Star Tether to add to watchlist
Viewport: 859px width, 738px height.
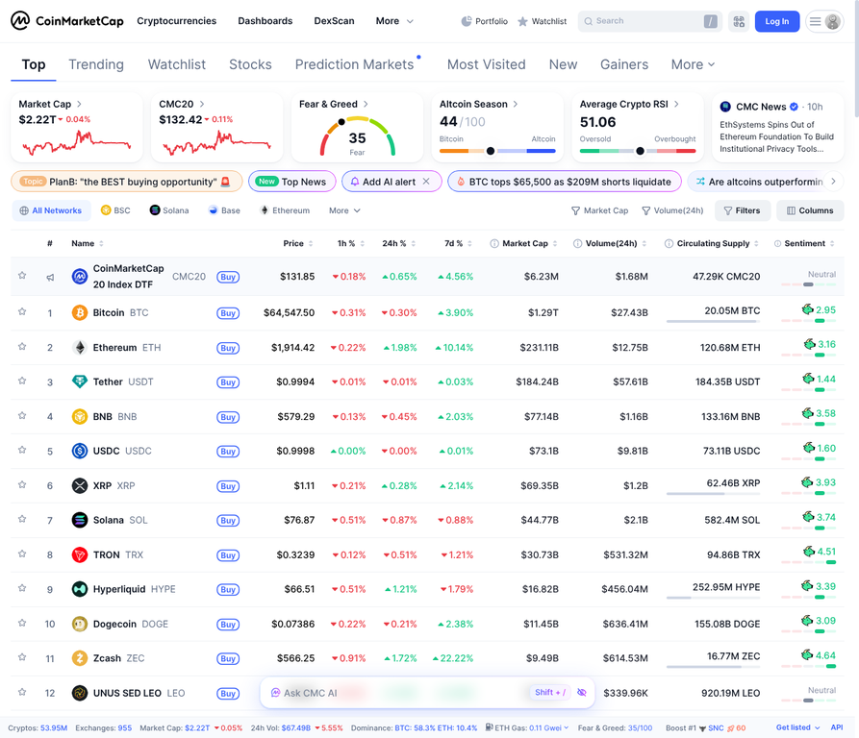(22, 381)
